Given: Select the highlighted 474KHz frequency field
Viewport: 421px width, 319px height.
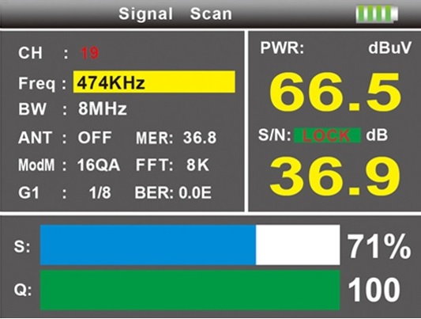Looking at the screenshot, I should click(154, 82).
